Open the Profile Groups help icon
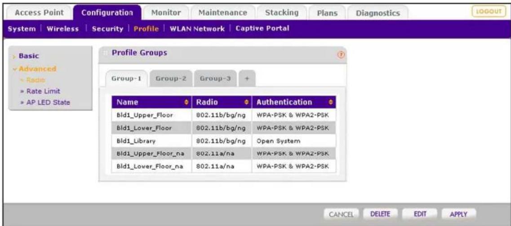 pyautogui.click(x=342, y=55)
